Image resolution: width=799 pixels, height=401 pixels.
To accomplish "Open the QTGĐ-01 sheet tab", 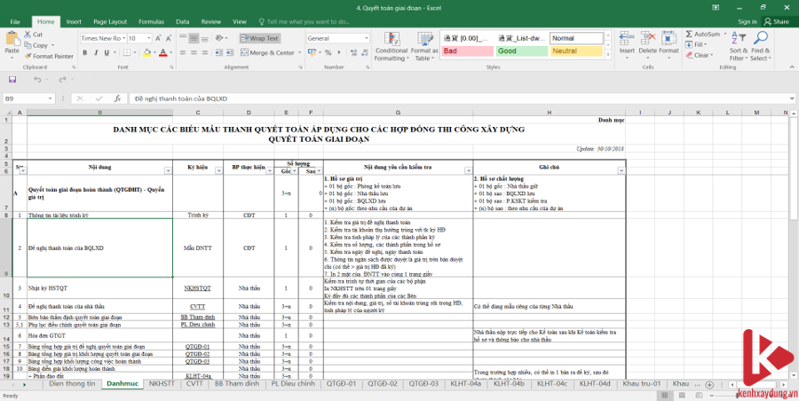I will pos(342,384).
